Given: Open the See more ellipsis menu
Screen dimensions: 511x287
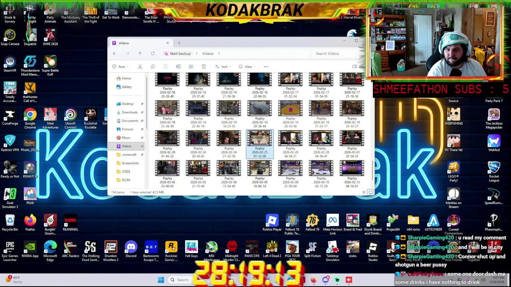Looking at the screenshot, I should [266, 67].
